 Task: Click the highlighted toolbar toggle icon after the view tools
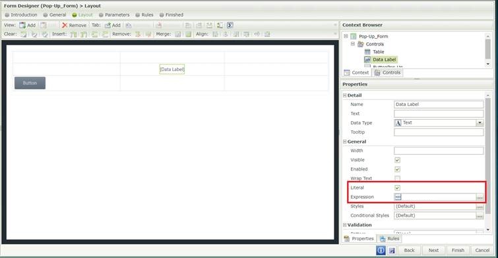[x=230, y=25]
